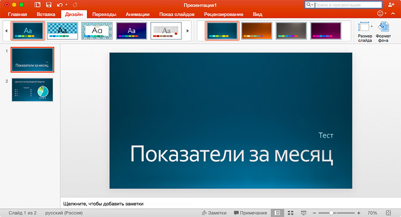Click the fit slide to window icon
401x217 pixels.
[x=389, y=212]
